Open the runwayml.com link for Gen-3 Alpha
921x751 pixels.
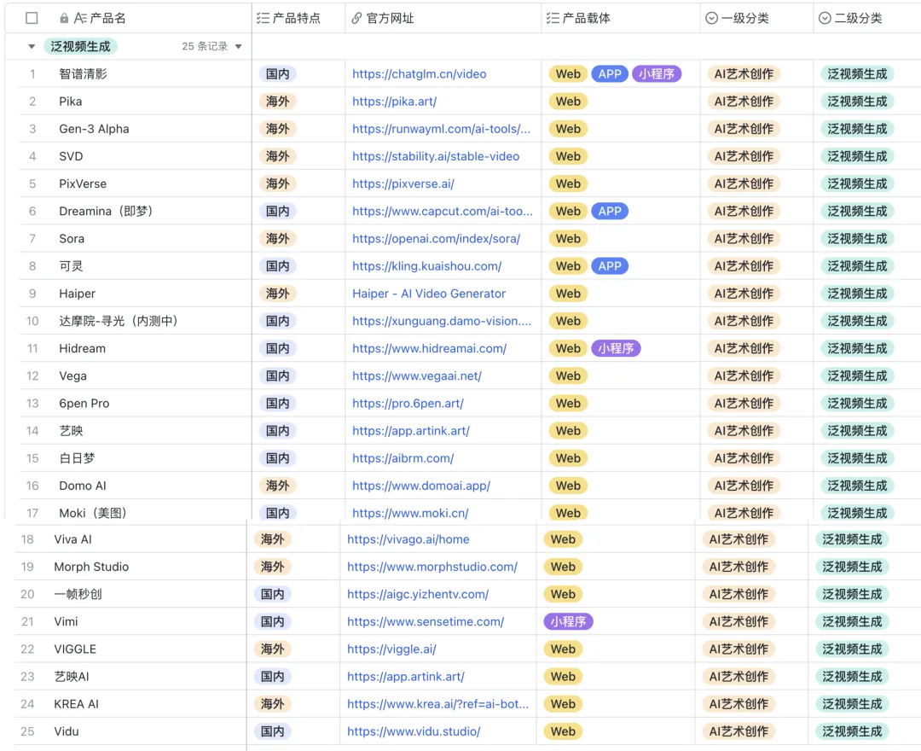(x=441, y=129)
